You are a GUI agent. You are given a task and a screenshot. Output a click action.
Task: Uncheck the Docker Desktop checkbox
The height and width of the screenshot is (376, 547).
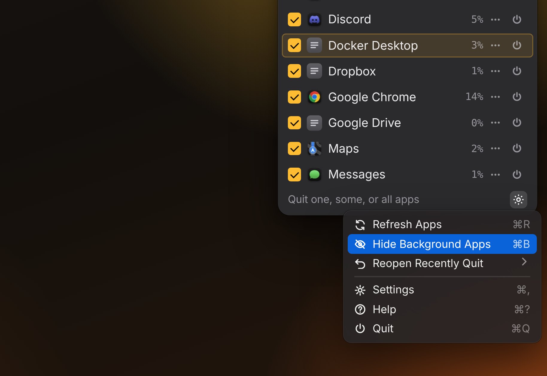[x=294, y=46]
